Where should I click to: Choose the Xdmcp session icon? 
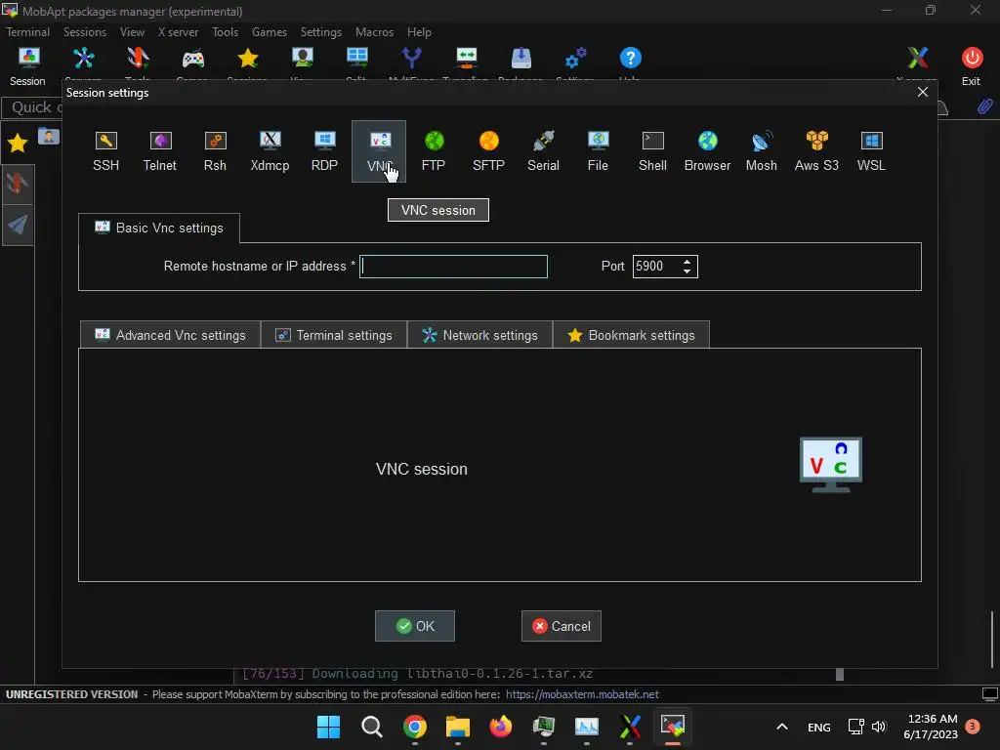pyautogui.click(x=270, y=151)
